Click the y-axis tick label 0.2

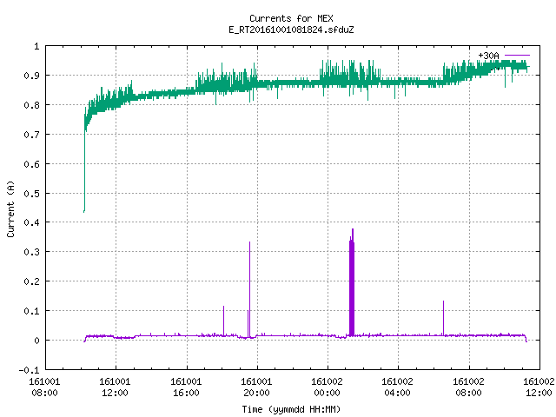click(31, 281)
